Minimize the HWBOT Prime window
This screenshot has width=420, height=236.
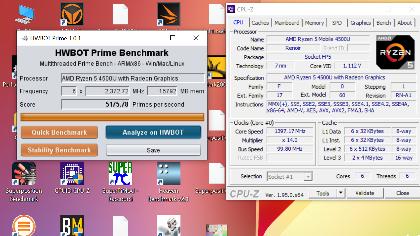[x=150, y=38]
